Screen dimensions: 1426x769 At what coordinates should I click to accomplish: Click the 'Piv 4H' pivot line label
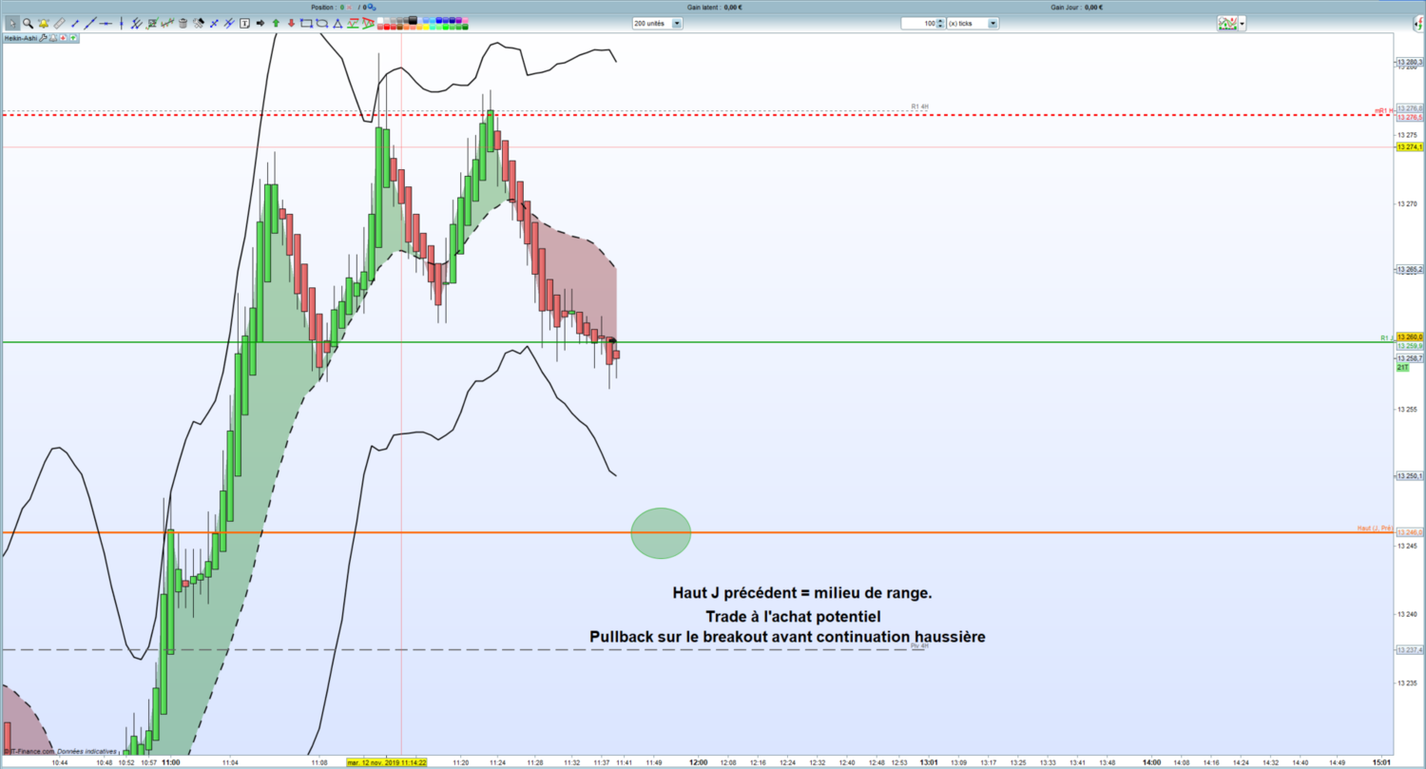tap(919, 645)
